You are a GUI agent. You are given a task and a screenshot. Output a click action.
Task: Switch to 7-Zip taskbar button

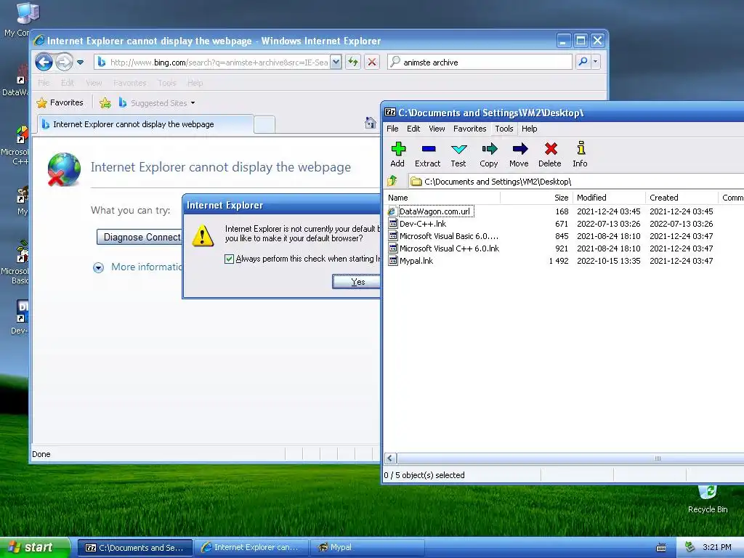[x=134, y=547]
